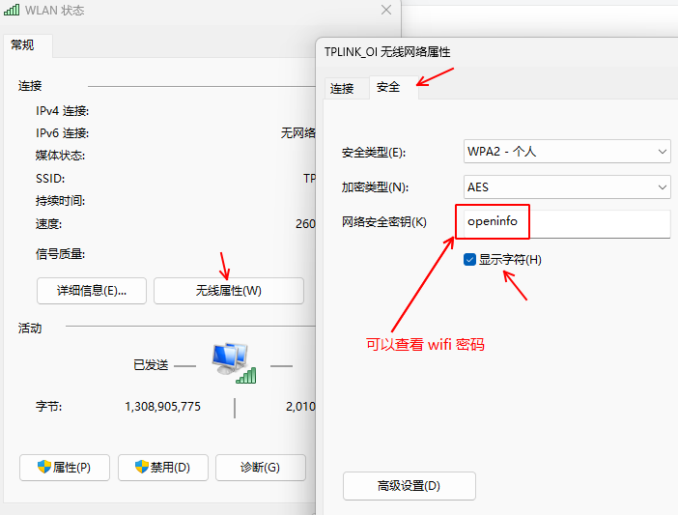Screen dimensions: 678x515
Task: Click the shield icon on 禁用(D) button
Action: point(141,467)
